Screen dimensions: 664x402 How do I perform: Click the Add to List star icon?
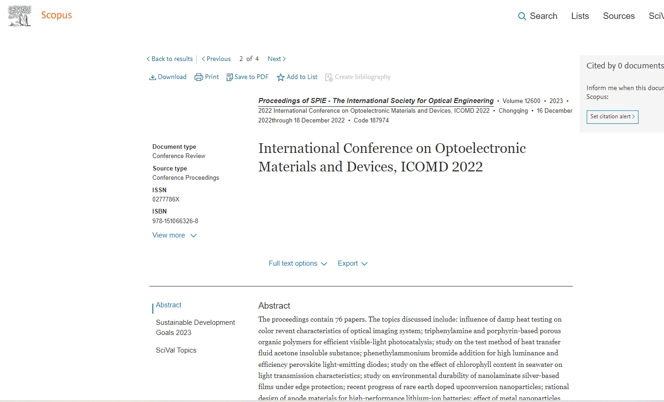coord(281,77)
